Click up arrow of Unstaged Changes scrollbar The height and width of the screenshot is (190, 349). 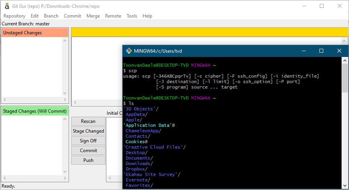pyautogui.click(x=65, y=41)
